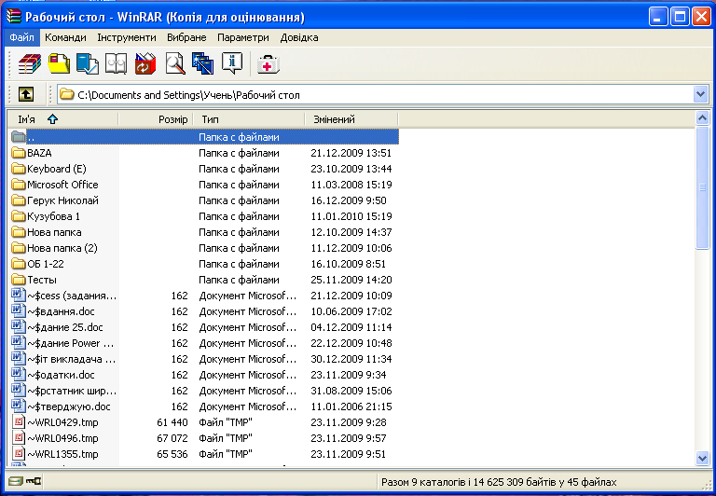Click the Repair first-aid kit icon
Viewport: 716px width, 496px height.
[268, 64]
